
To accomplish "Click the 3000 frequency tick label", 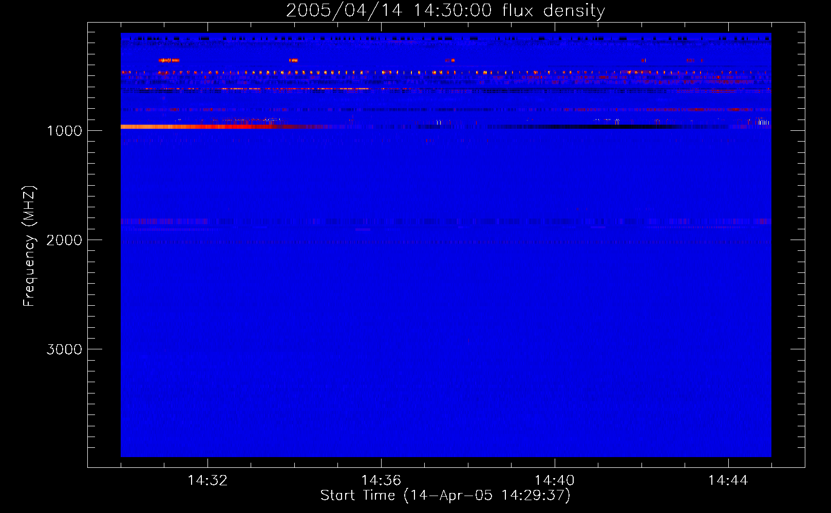I will click(64, 349).
